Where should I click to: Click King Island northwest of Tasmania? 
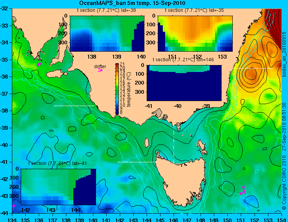(x=147, y=143)
